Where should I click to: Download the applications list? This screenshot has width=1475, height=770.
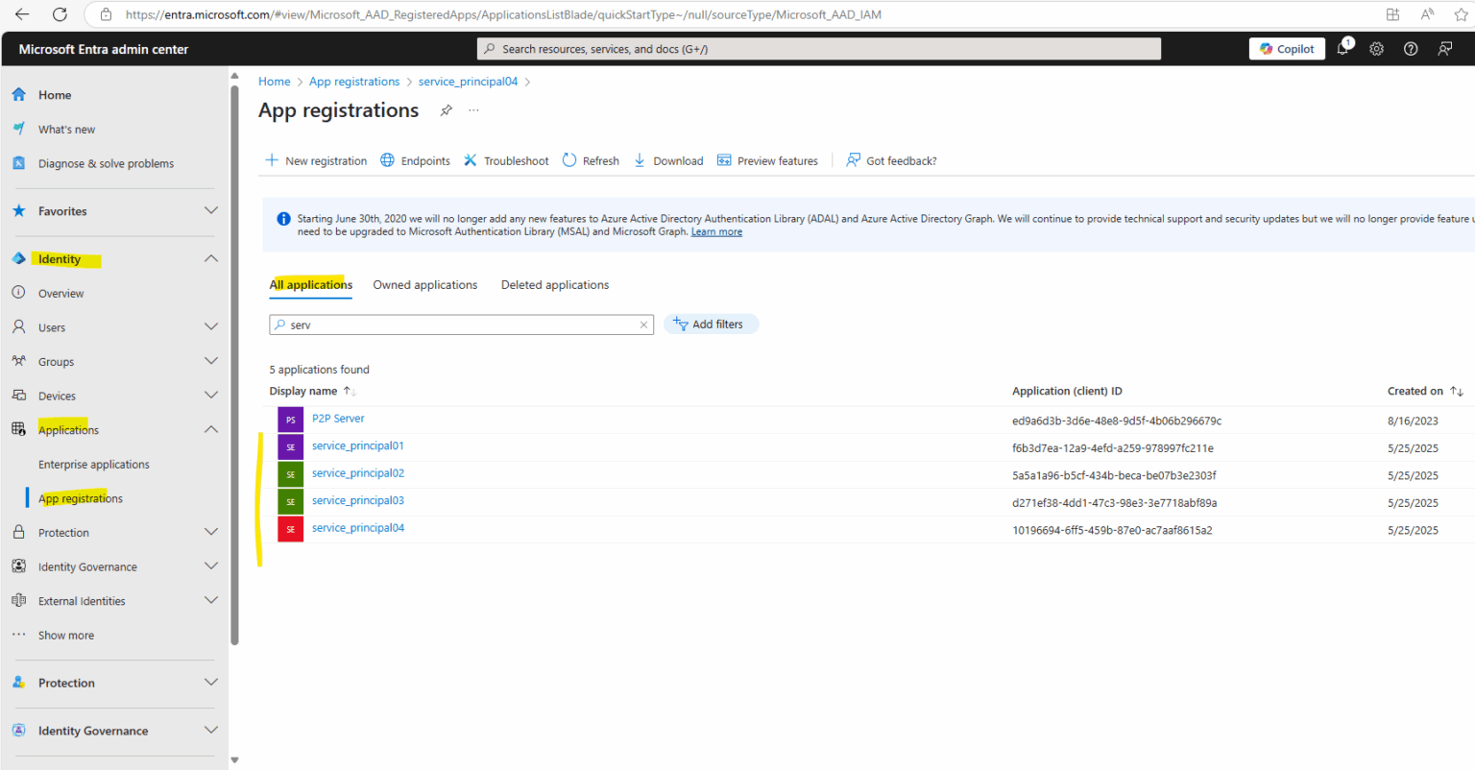pos(667,160)
